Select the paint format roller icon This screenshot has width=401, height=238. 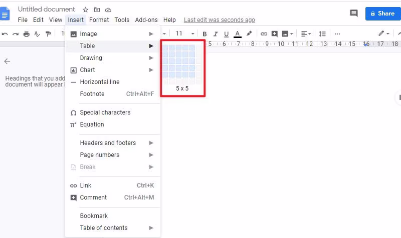point(48,34)
